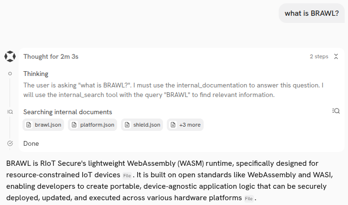This screenshot has width=348, height=205.
Task: Collapse the thought steps chevron icon
Action: 336,56
